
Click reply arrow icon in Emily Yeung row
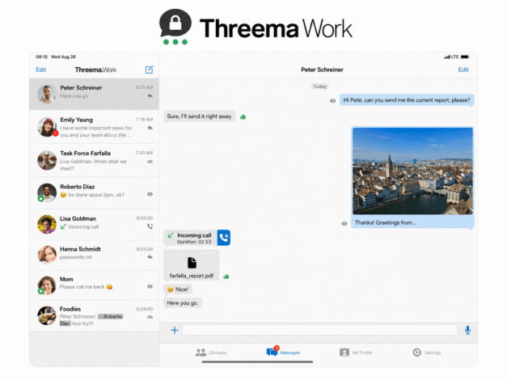click(150, 128)
